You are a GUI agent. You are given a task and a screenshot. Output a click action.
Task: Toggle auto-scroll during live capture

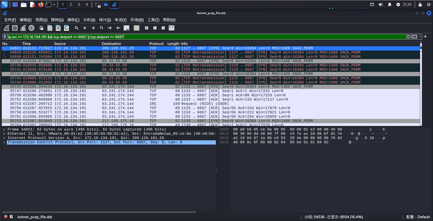[x=126, y=28]
